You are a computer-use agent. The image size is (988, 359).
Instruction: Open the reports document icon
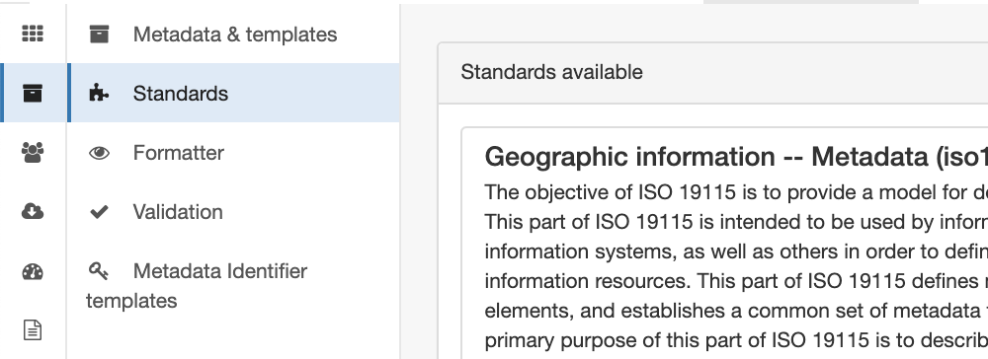pyautogui.click(x=33, y=330)
